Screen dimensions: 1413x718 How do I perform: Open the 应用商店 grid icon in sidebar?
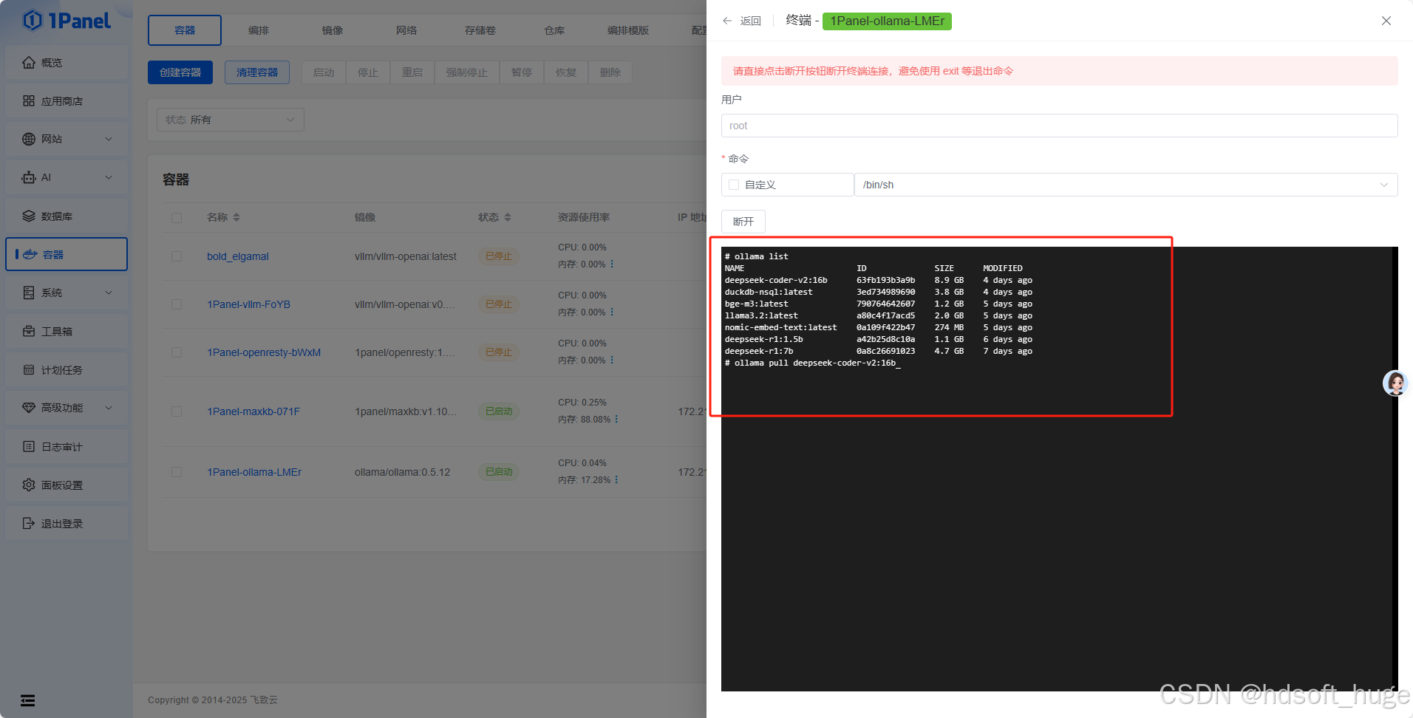pyautogui.click(x=29, y=101)
